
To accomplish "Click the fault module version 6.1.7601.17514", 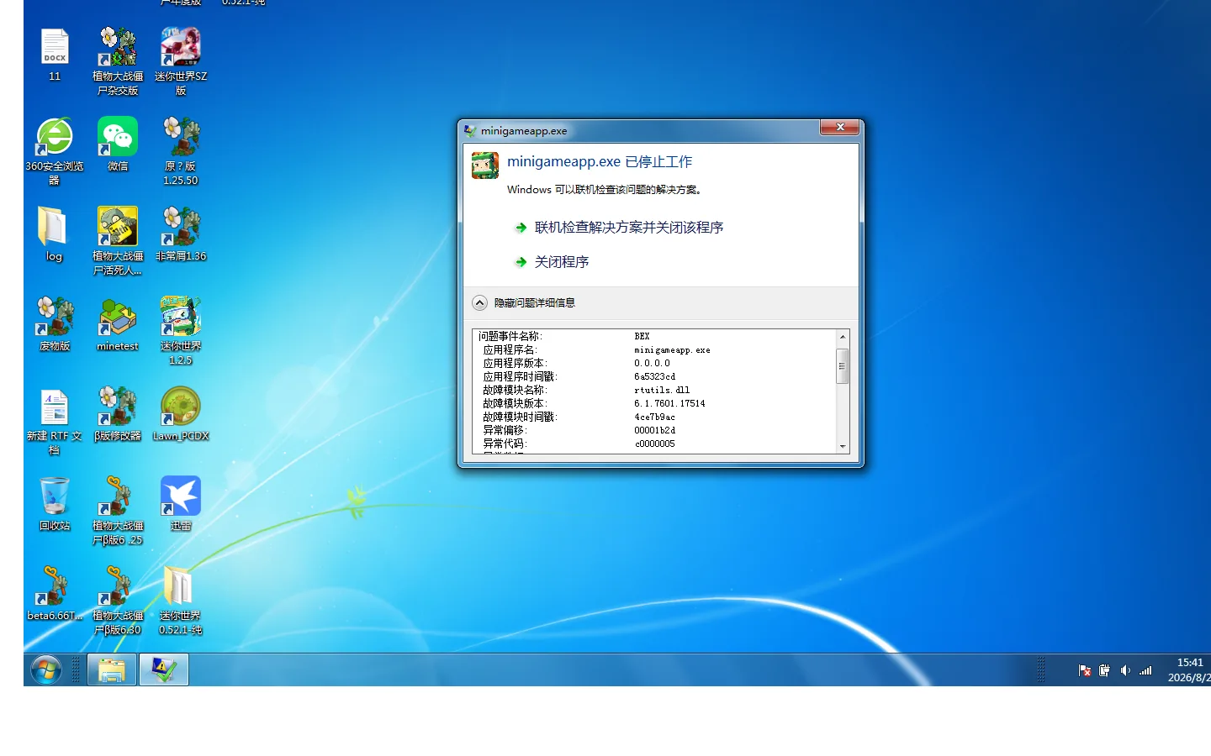I will tap(669, 403).
